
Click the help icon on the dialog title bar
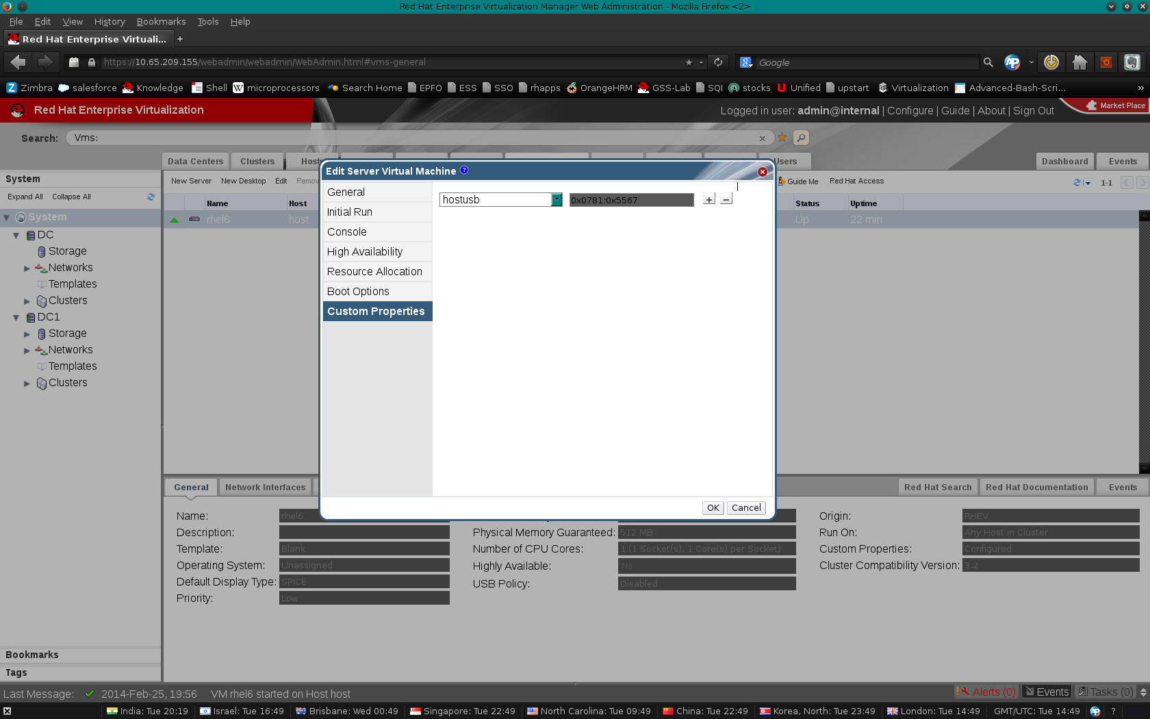coord(464,170)
